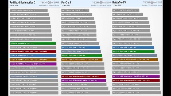This screenshot has width=171, height=96.
Task: Select the Ryzen 7 3700X 86.7 FPS bar
Action: point(29,14)
